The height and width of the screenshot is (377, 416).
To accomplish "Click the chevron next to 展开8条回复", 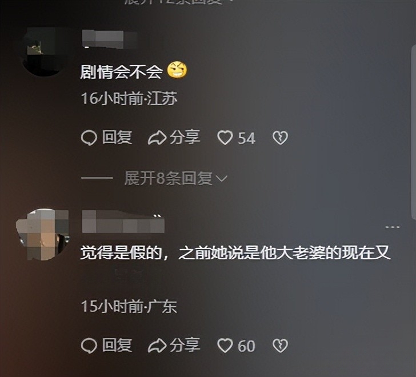I will point(222,179).
